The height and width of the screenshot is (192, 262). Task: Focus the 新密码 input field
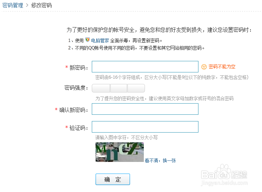pos(145,67)
